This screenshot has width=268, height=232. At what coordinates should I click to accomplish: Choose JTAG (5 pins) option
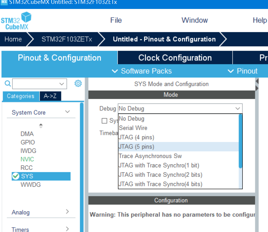pos(179,146)
